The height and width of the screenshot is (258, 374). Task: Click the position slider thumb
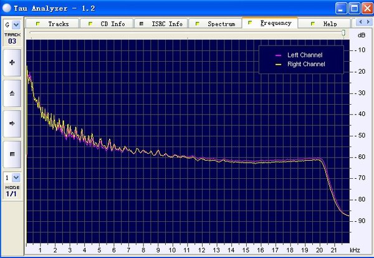[343, 32]
